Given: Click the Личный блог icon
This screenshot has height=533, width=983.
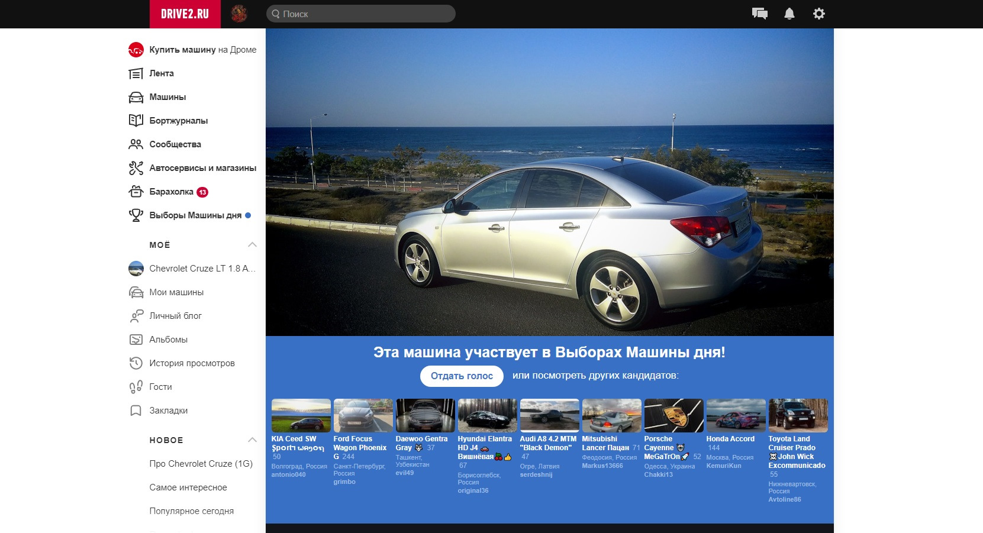Looking at the screenshot, I should pyautogui.click(x=136, y=316).
